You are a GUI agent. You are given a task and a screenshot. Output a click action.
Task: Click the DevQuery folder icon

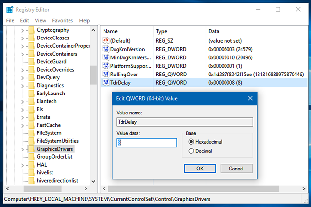coord(32,77)
